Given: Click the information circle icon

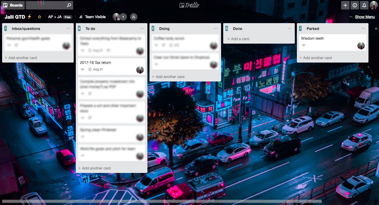Looking at the screenshot, I should pyautogui.click(x=355, y=5).
